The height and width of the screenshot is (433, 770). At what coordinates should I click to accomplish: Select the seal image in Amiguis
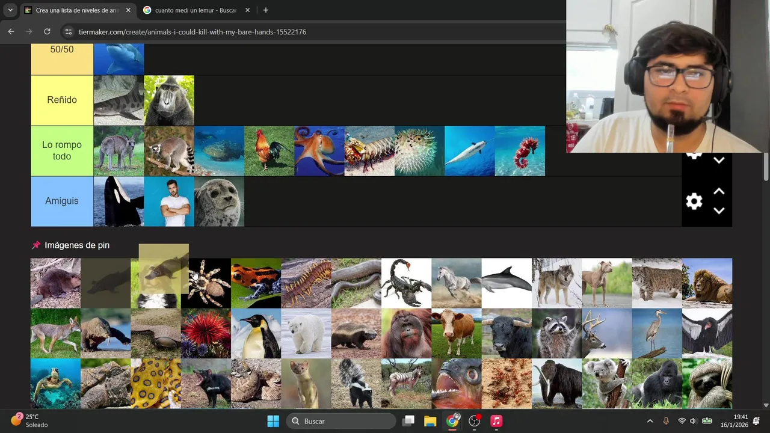219,201
